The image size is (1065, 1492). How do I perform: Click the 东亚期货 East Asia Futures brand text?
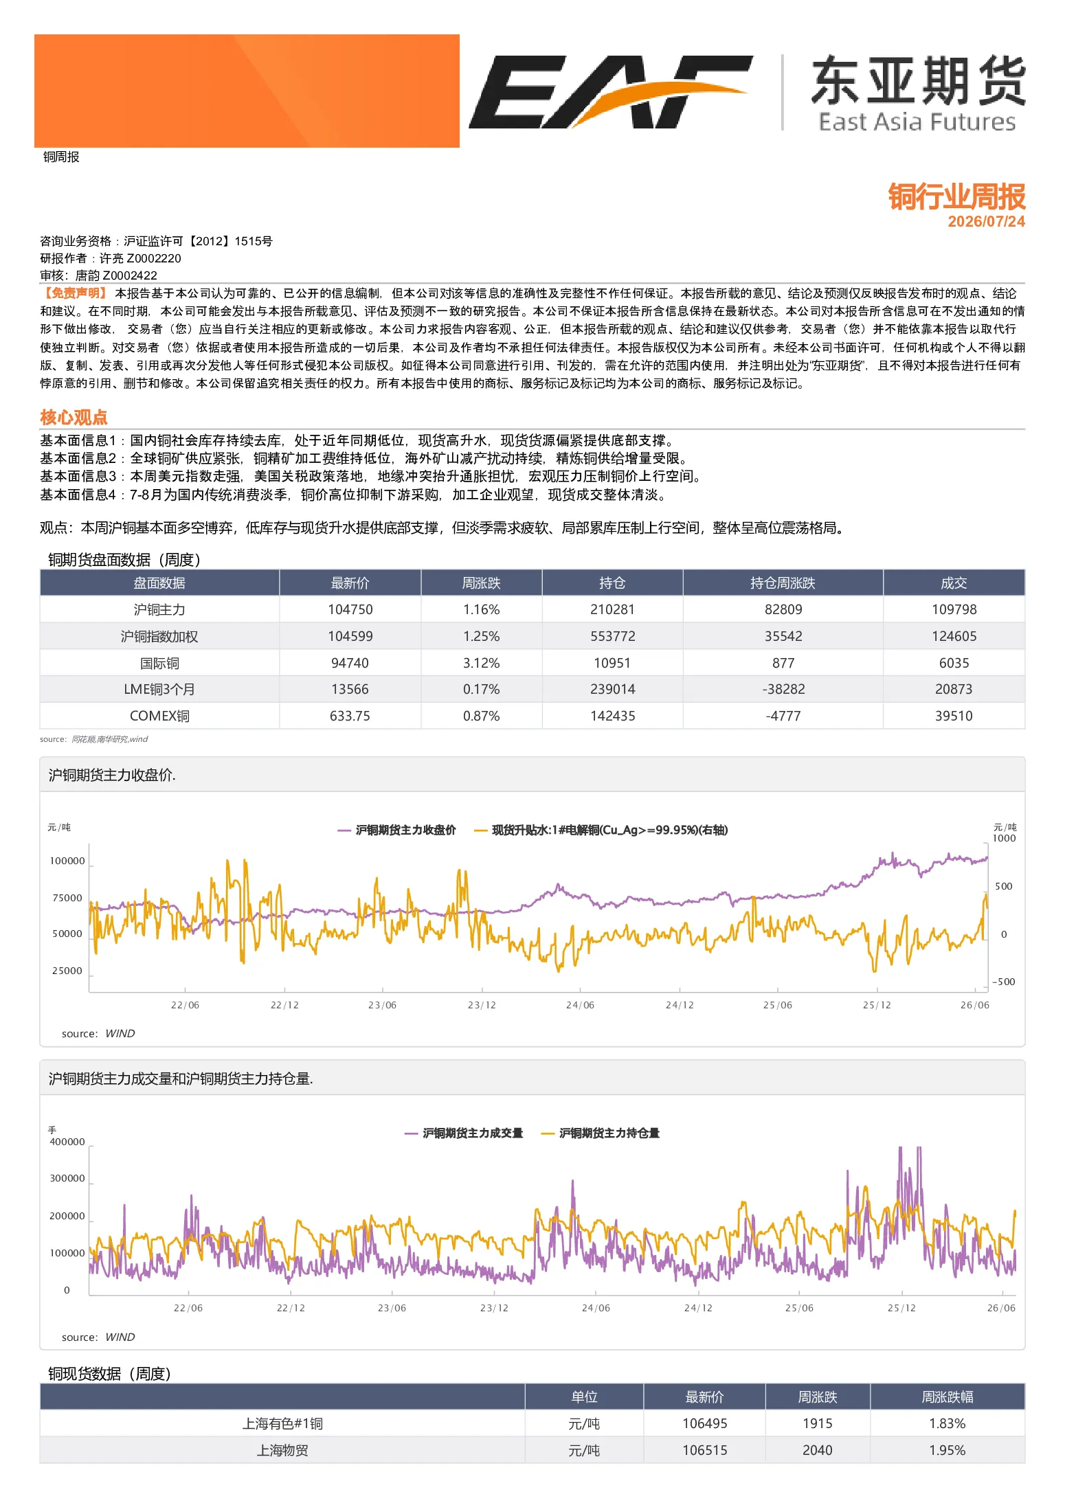point(918,93)
